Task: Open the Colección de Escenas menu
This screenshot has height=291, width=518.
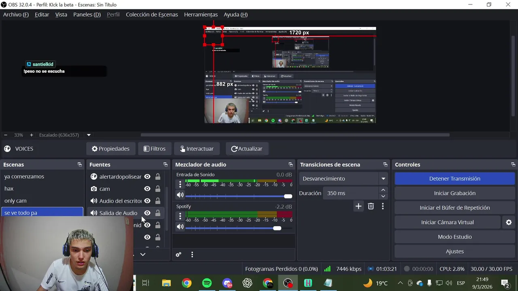Action: [x=152, y=15]
